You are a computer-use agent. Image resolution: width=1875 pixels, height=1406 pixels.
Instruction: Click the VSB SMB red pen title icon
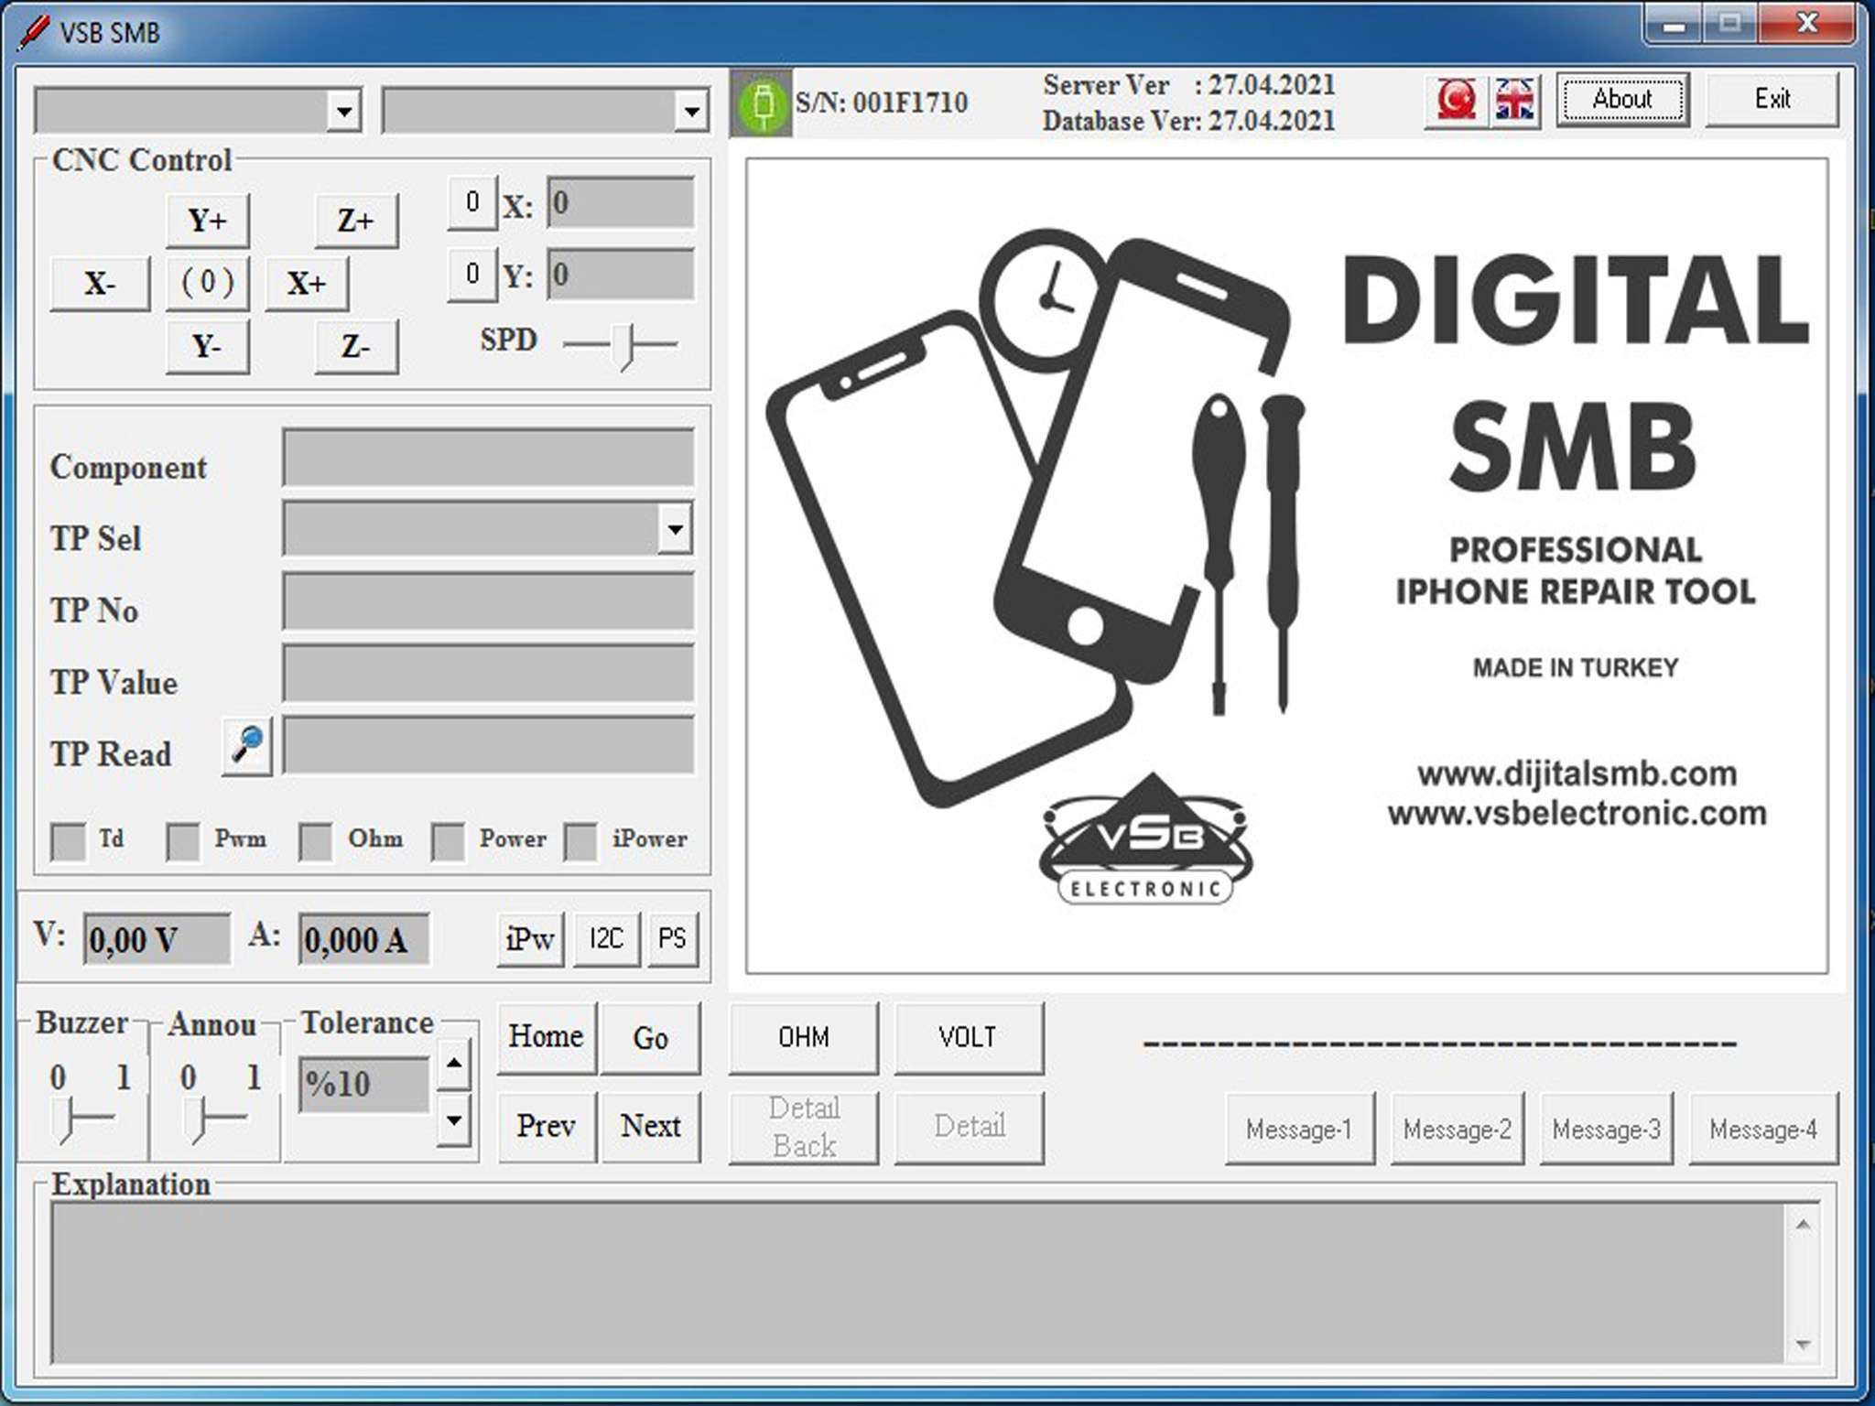click(x=34, y=32)
